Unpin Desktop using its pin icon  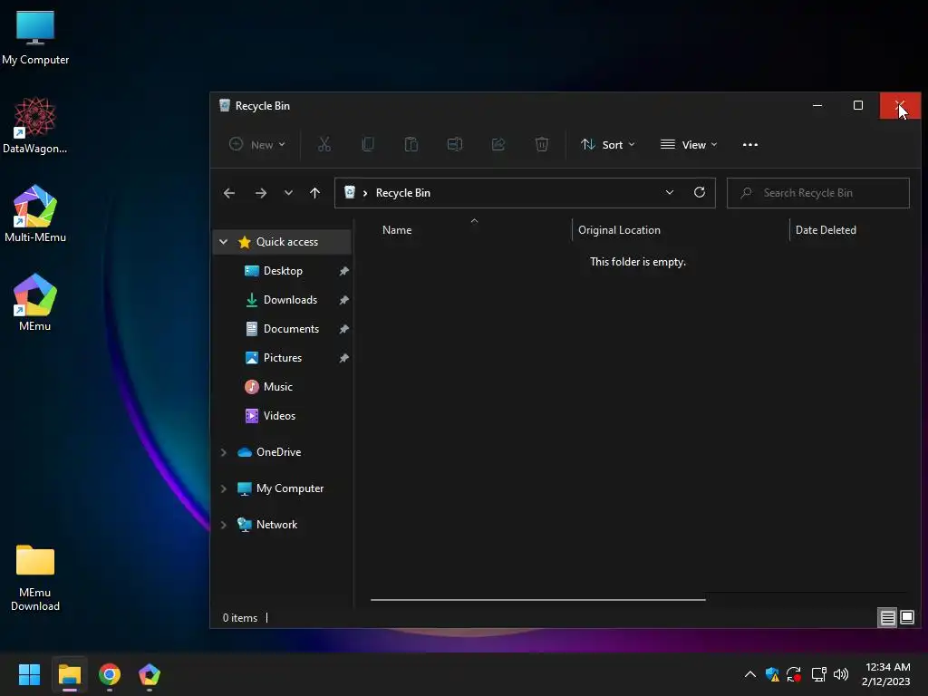[343, 271]
